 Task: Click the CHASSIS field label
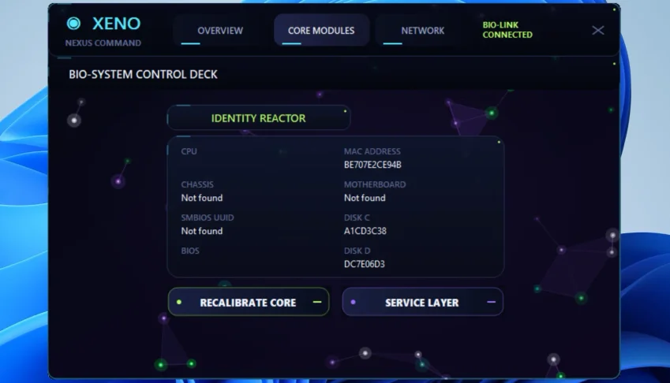click(x=197, y=184)
